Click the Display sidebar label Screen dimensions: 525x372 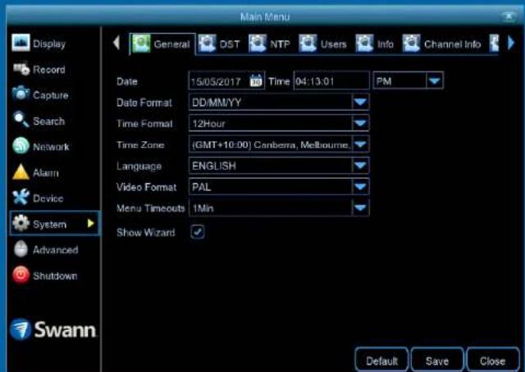[49, 44]
